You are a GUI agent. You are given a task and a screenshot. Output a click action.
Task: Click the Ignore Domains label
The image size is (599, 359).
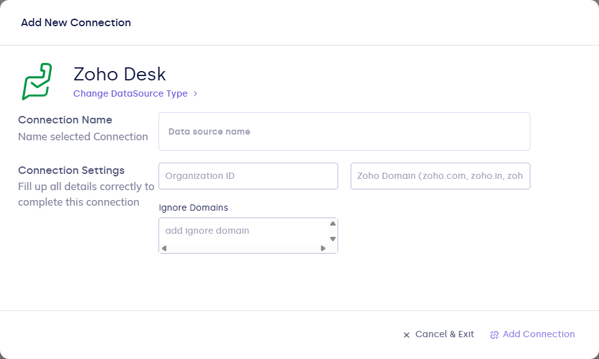(x=193, y=208)
